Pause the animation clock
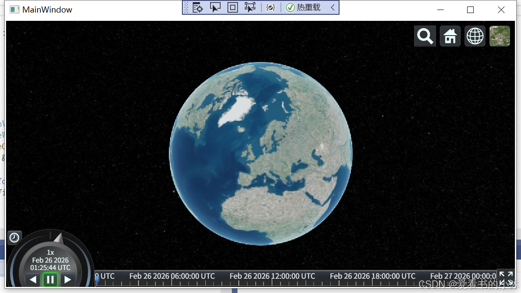Viewport: 521px width, 293px height. [x=50, y=280]
